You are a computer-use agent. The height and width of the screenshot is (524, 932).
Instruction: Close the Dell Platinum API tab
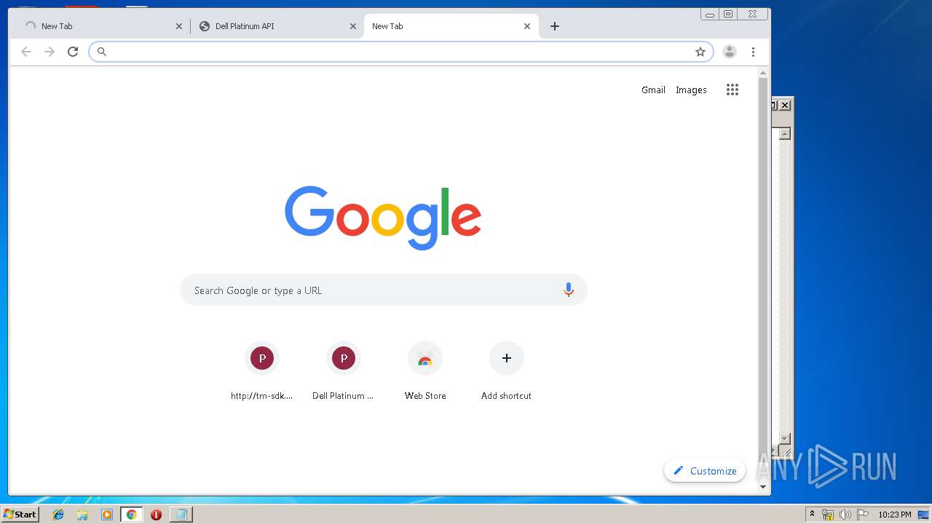[353, 26]
